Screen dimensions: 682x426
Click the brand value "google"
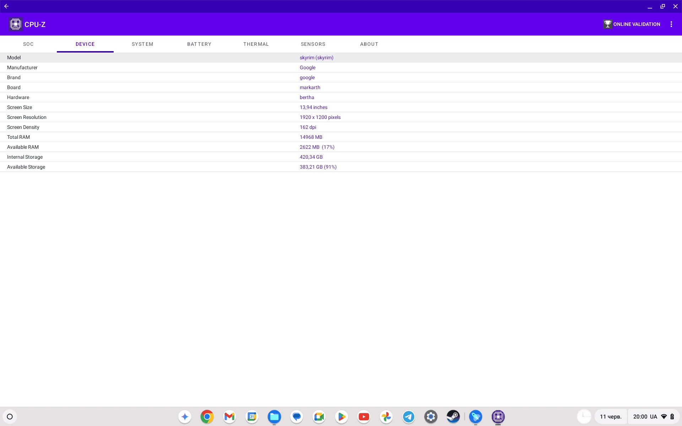307,77
